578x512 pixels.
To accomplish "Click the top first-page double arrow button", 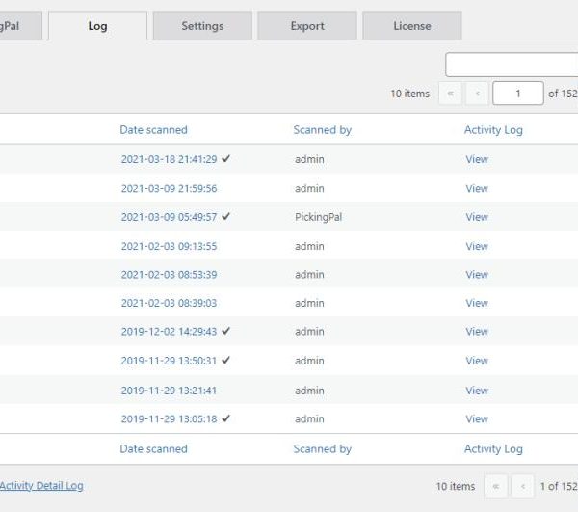I will (x=450, y=94).
